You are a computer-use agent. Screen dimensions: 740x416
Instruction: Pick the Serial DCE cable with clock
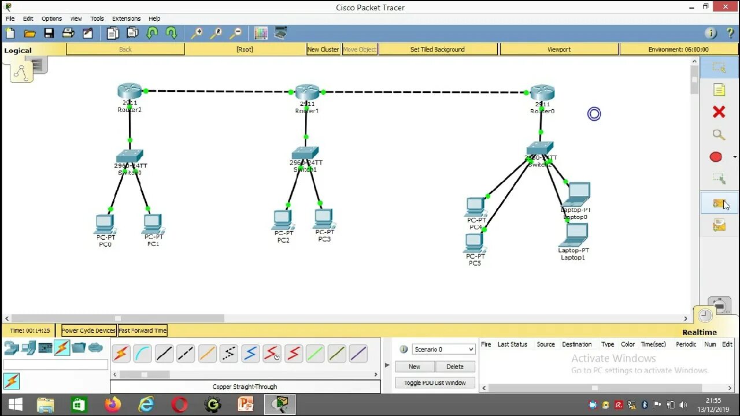click(272, 353)
